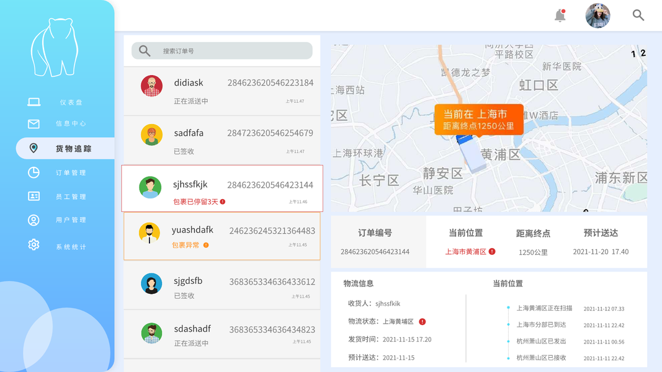The image size is (662, 372).
Task: Open 系统统计 menu item
Action: click(71, 247)
